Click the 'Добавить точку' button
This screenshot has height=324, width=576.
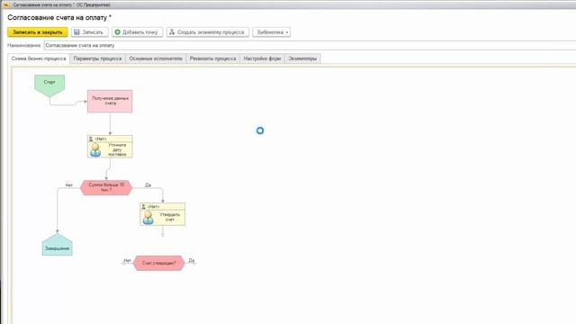[137, 32]
